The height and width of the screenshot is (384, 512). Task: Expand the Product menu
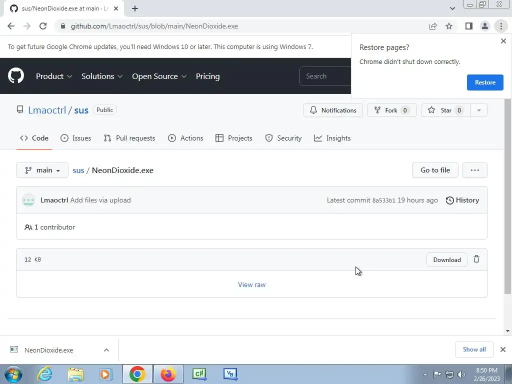point(54,76)
